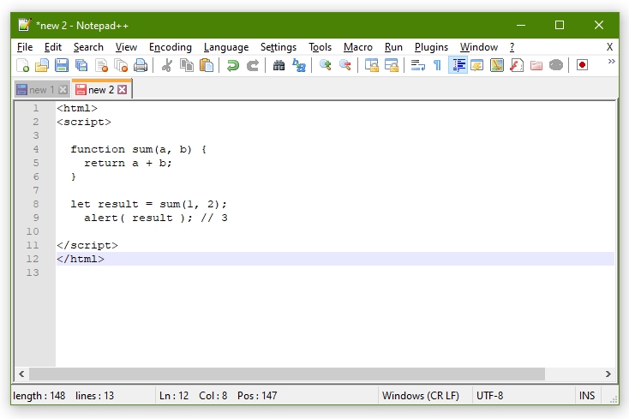Print the document using printer icon
Image resolution: width=629 pixels, height=419 pixels.
(141, 65)
